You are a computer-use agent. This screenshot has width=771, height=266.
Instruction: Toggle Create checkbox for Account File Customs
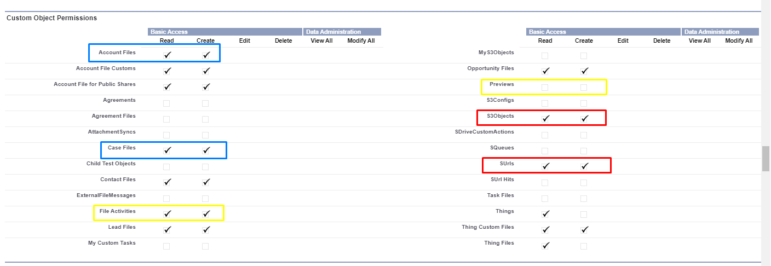tap(206, 71)
